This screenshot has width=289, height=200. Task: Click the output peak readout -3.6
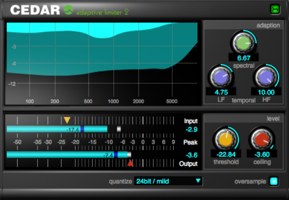click(192, 155)
